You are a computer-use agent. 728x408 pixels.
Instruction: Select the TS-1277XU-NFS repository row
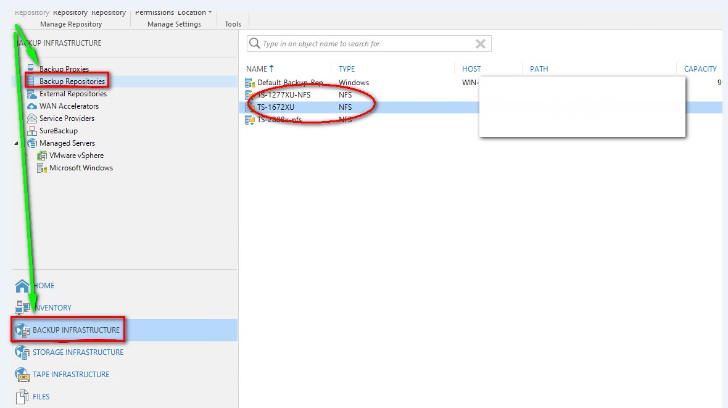(x=284, y=95)
